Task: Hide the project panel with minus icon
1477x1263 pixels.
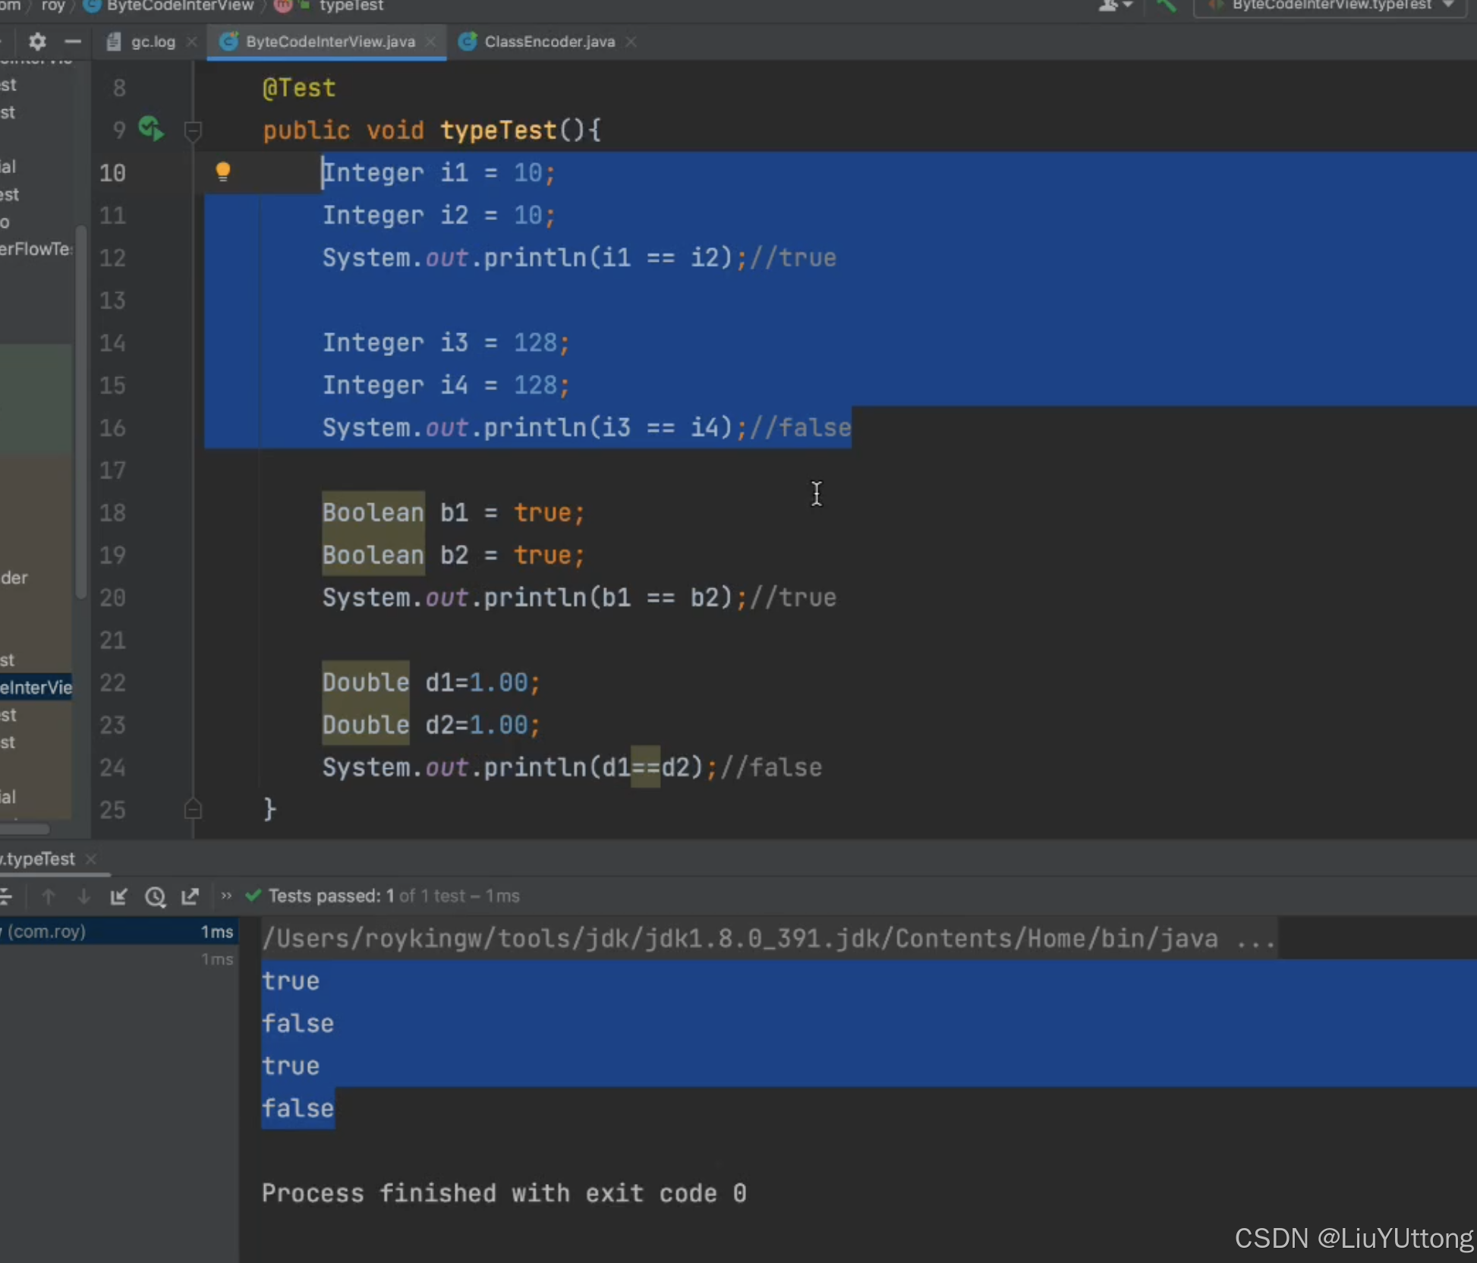Action: click(73, 41)
